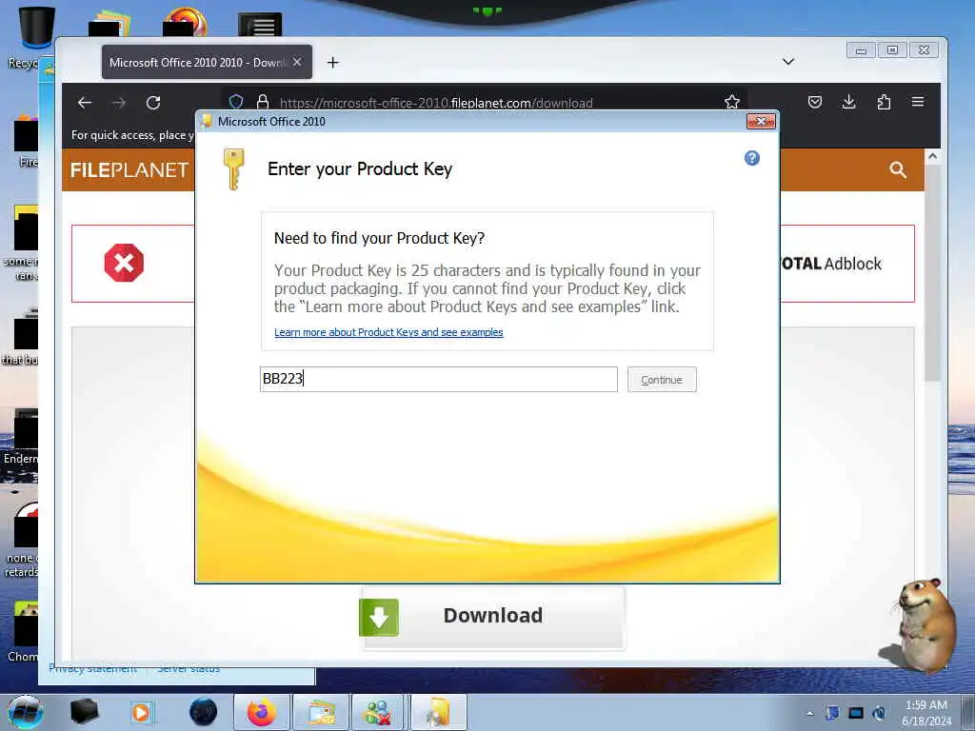The image size is (975, 731).
Task: Select the Microsoft Office 2010 browser tab
Action: click(207, 62)
